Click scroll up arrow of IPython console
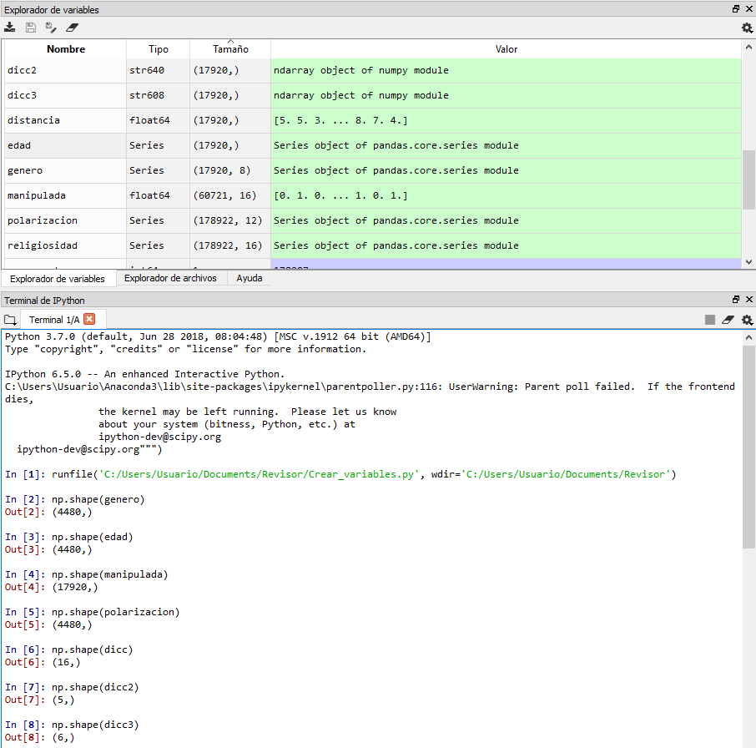 748,337
